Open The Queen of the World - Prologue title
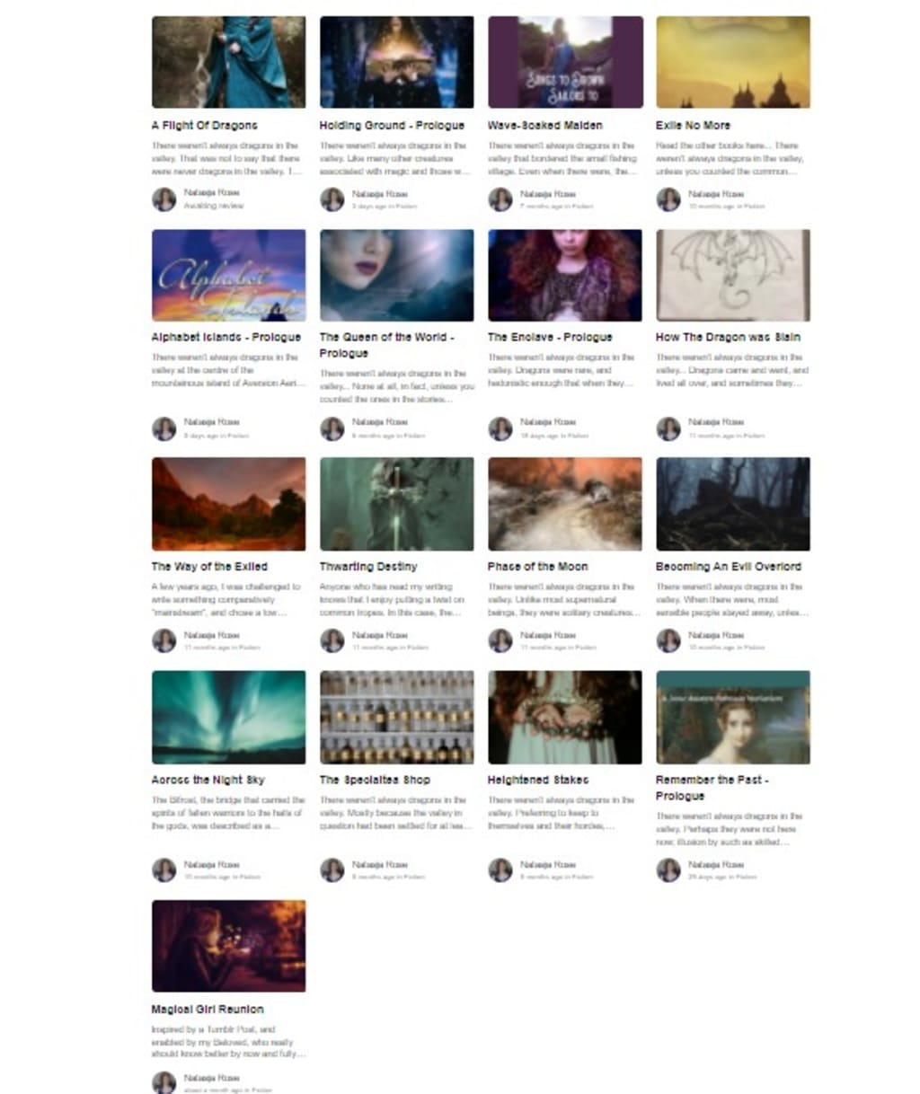Image resolution: width=920 pixels, height=1094 pixels. click(x=386, y=345)
